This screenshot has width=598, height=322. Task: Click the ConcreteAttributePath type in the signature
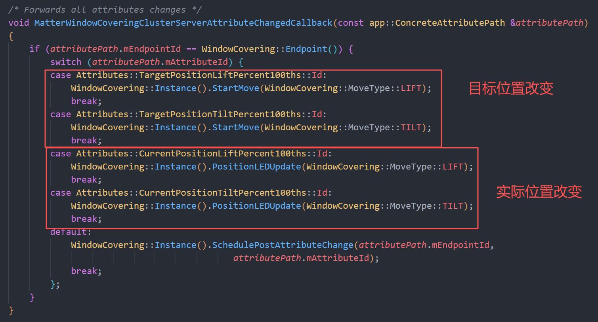pos(450,23)
